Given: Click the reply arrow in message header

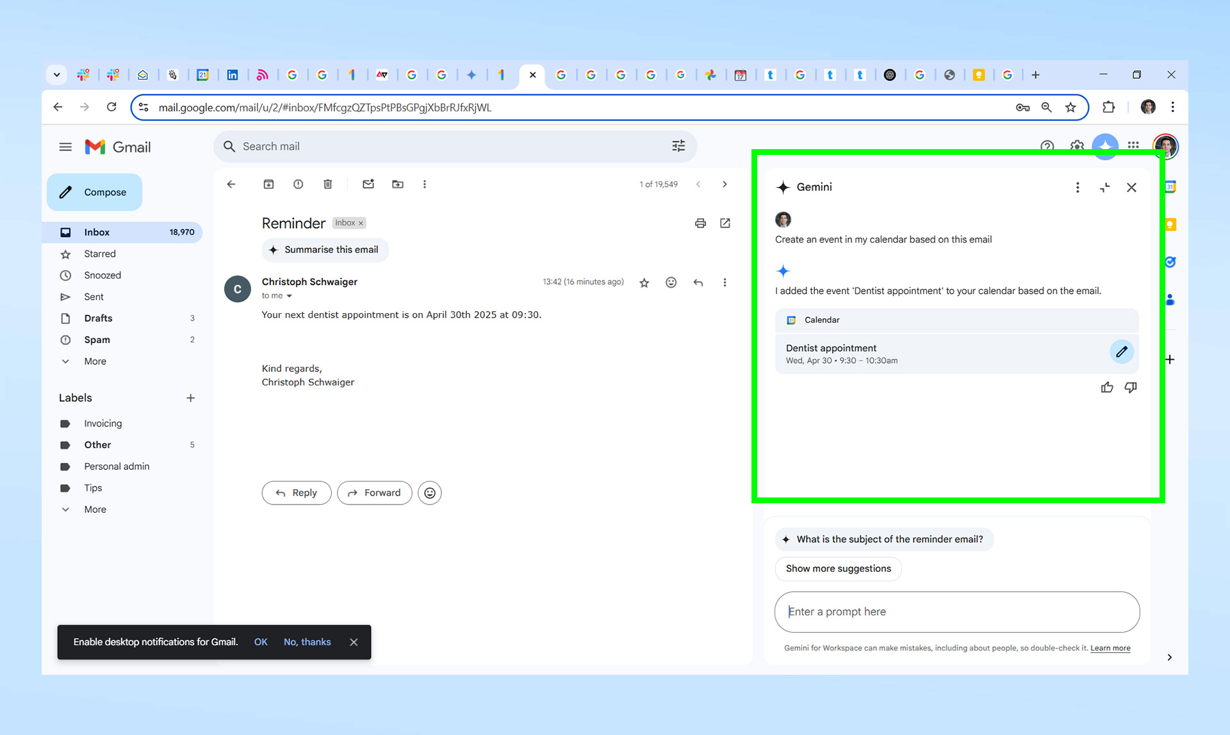Looking at the screenshot, I should pos(698,282).
